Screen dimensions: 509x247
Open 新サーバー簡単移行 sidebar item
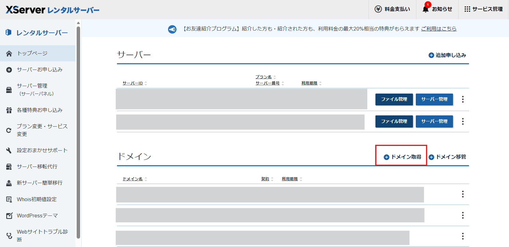[x=40, y=183]
